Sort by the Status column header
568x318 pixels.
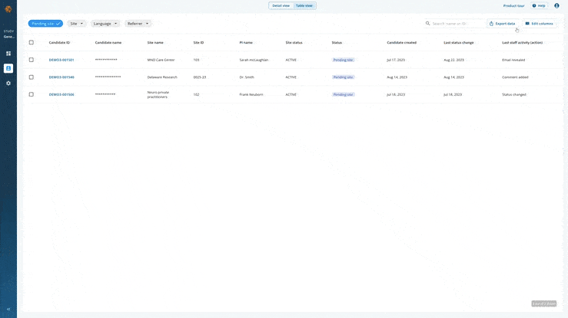click(337, 43)
